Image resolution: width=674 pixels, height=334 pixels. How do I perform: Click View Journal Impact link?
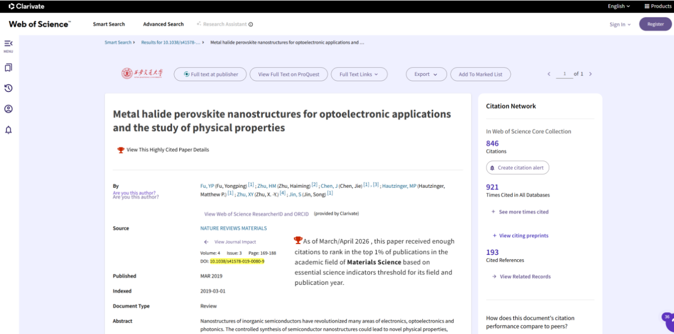235,242
